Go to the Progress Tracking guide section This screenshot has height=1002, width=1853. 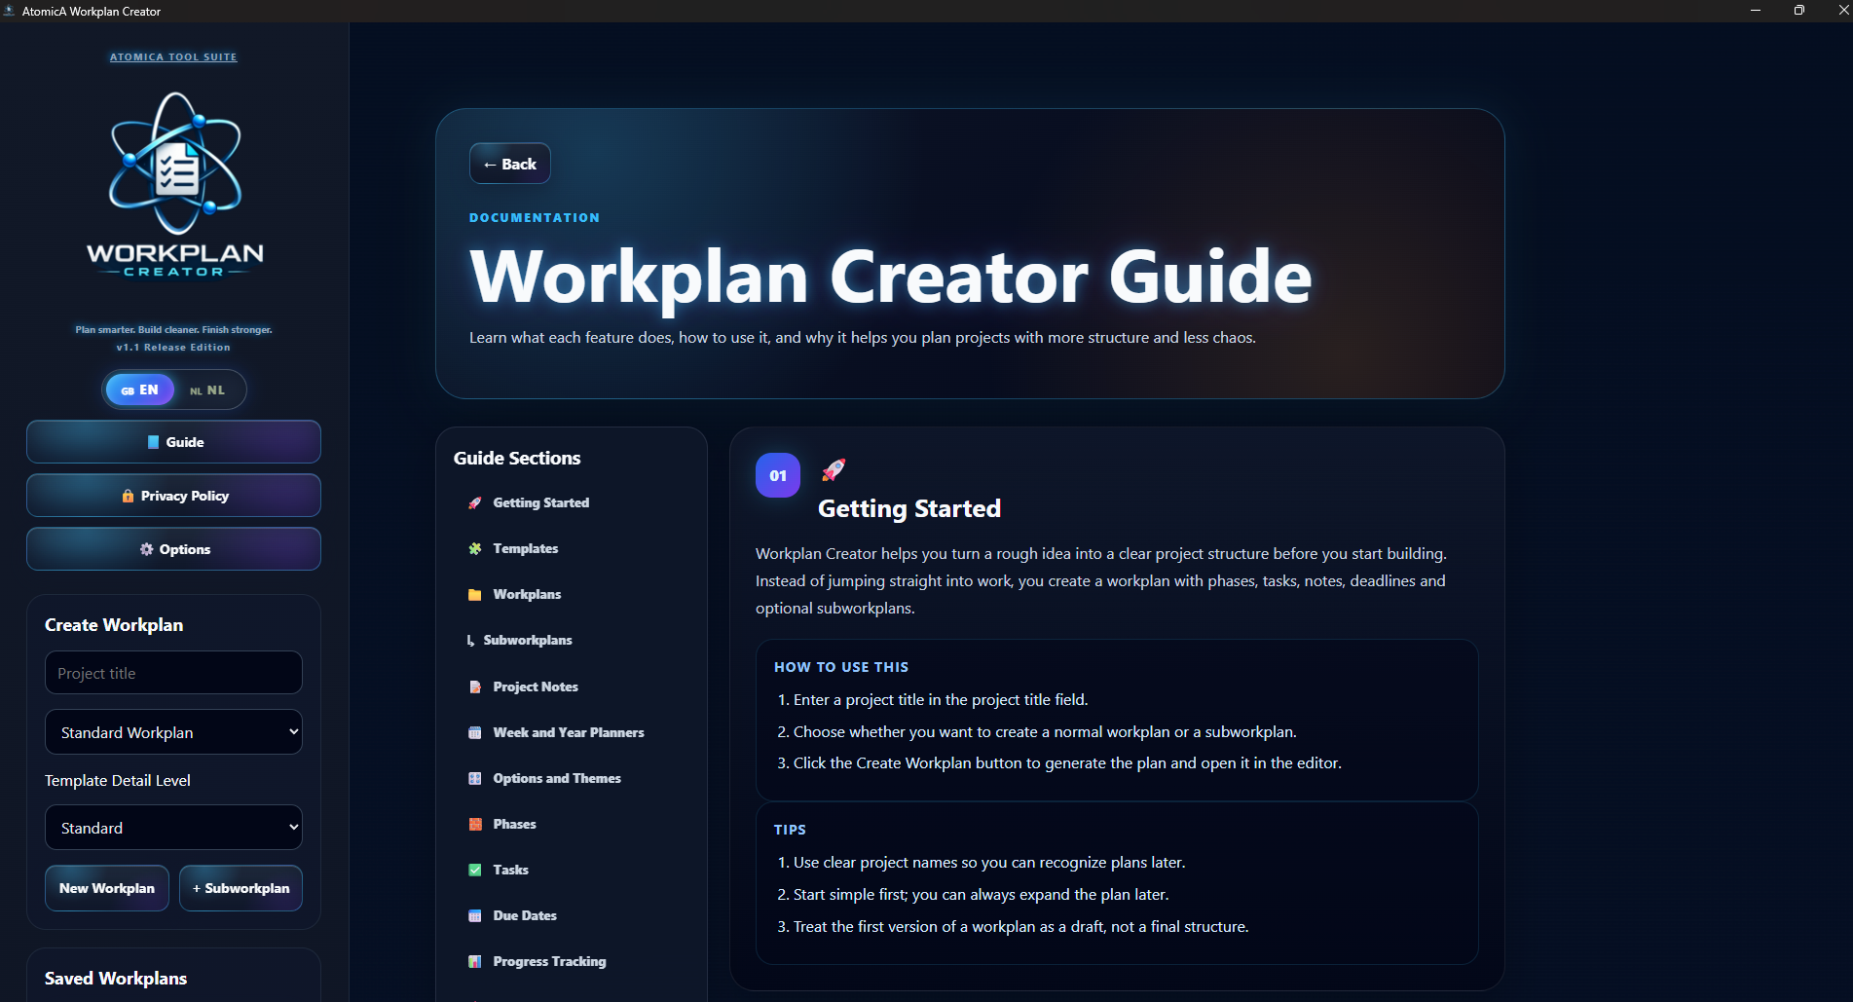(571, 962)
